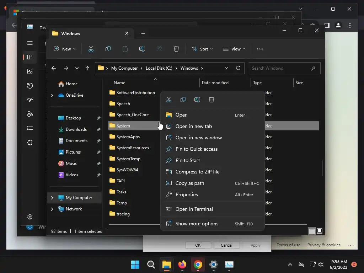Click the Cut icon in context menu
This screenshot has height=273, width=364.
[x=169, y=100]
